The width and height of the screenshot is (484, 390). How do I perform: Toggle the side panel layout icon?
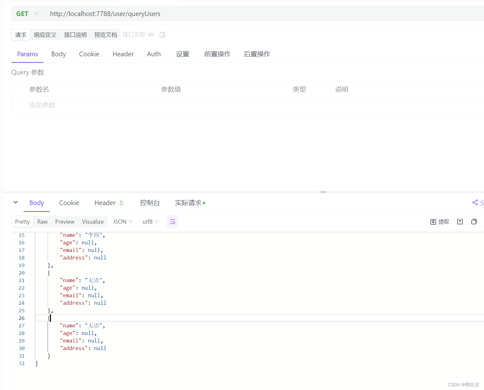[163, 35]
